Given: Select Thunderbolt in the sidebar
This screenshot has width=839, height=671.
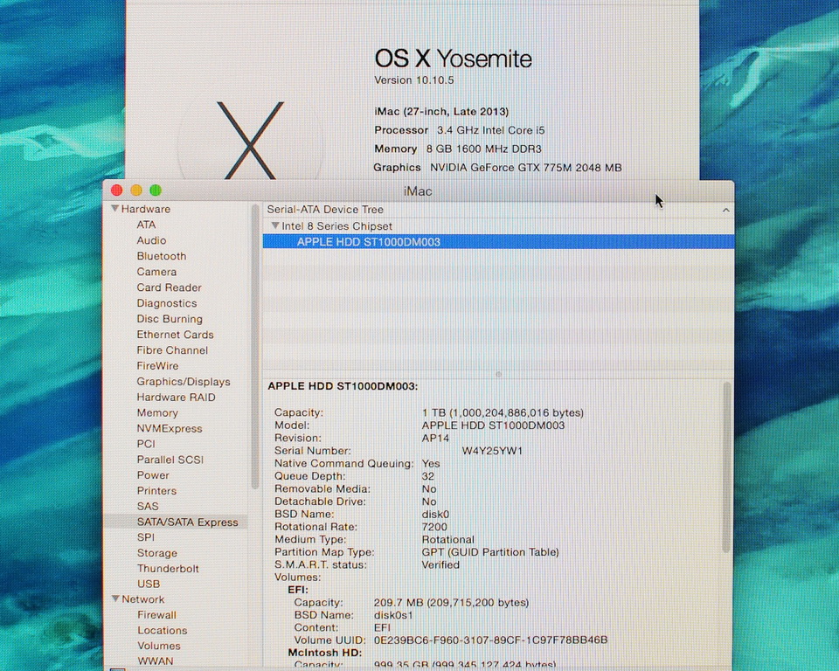Looking at the screenshot, I should pos(168,568).
